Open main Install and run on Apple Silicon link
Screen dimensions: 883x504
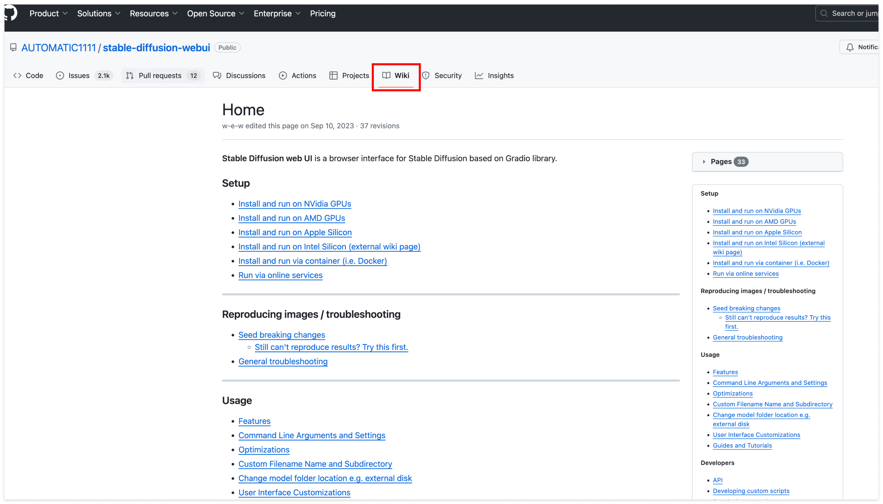295,232
